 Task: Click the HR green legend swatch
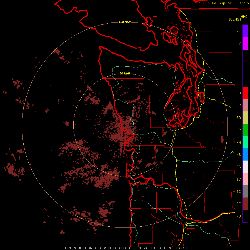245,130
